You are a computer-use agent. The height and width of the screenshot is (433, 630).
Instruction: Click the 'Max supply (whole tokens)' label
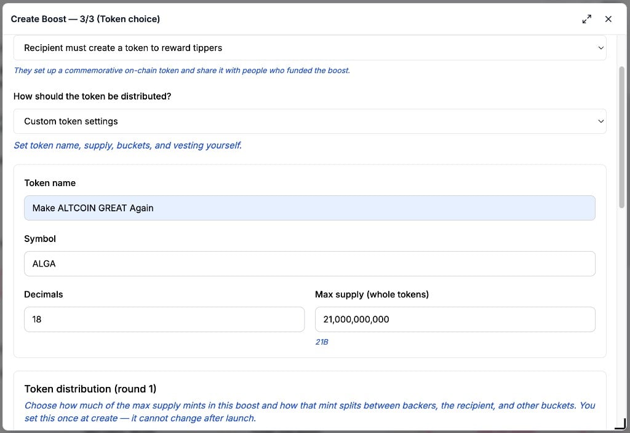372,294
